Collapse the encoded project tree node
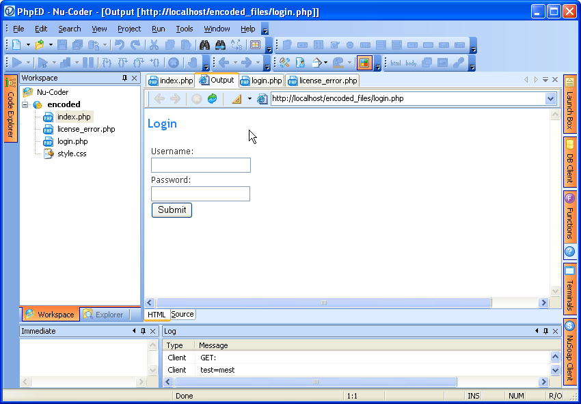 [25, 105]
